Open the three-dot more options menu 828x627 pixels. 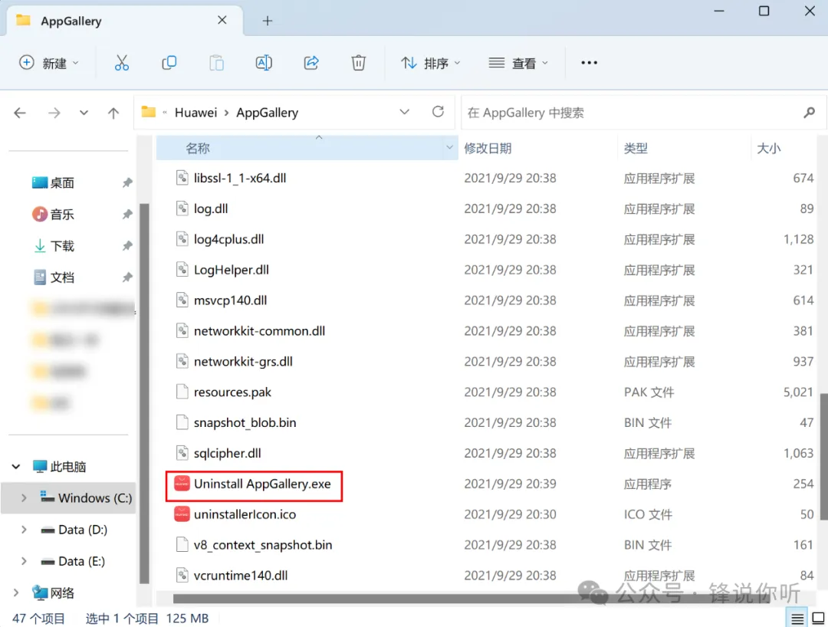(589, 63)
